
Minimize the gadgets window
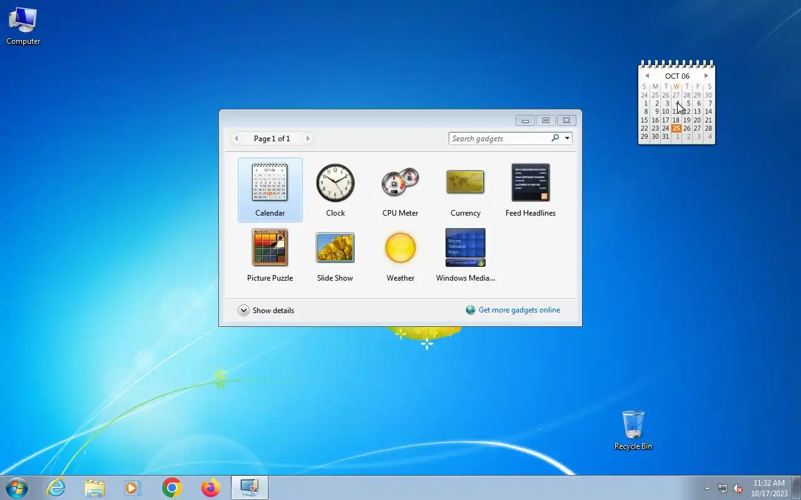tap(525, 121)
